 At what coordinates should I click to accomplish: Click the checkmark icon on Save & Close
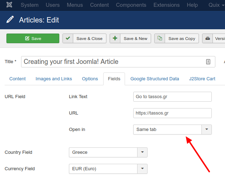click(x=68, y=38)
